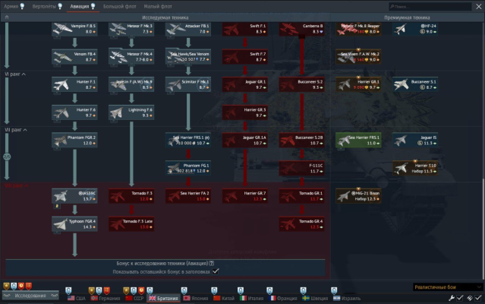Open the Исследования button at bottom left

29,297
